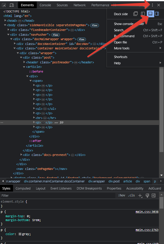Click the ellipsis in fixedHeaderContainer div
The height and width of the screenshot is (244, 164).
(x=72, y=30)
